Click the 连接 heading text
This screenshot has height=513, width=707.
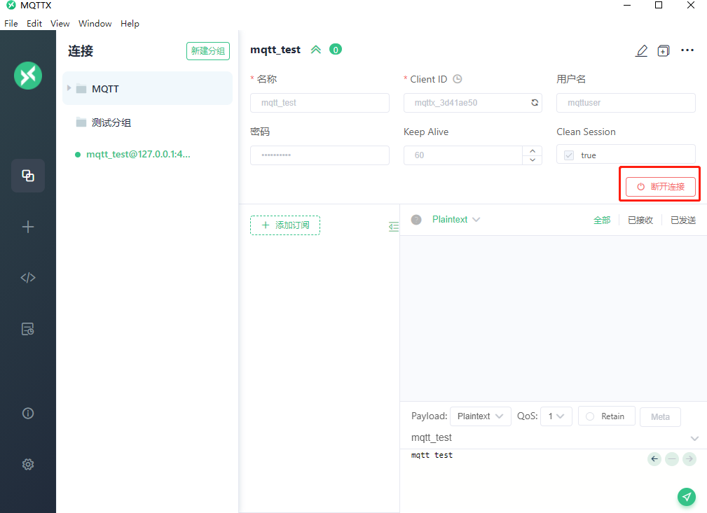click(x=81, y=51)
